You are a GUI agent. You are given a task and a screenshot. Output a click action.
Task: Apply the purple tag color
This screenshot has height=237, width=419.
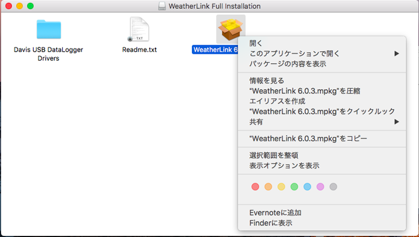point(320,186)
